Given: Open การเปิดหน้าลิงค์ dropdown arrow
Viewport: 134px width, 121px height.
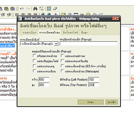Looking at the screenshot, I should pos(56,44).
